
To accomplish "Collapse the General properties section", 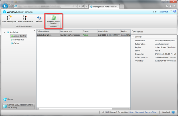I will pos(133,37).
